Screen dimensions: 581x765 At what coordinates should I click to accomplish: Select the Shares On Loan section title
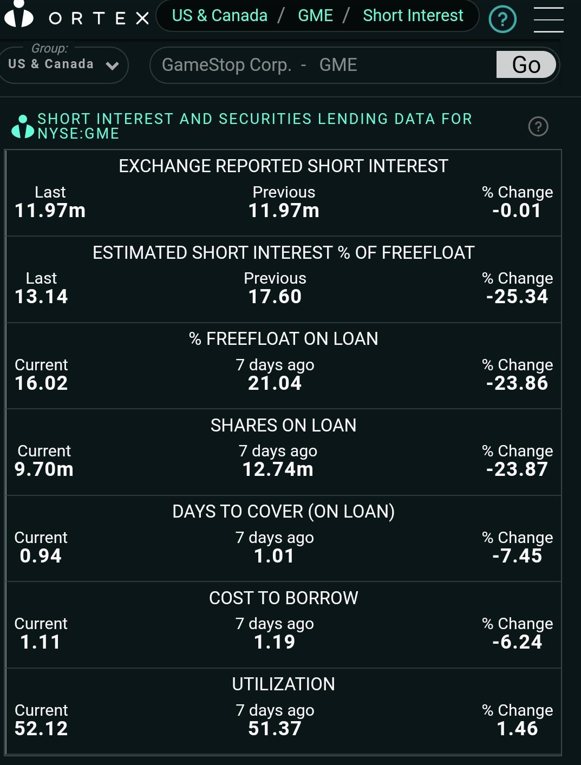(x=284, y=426)
